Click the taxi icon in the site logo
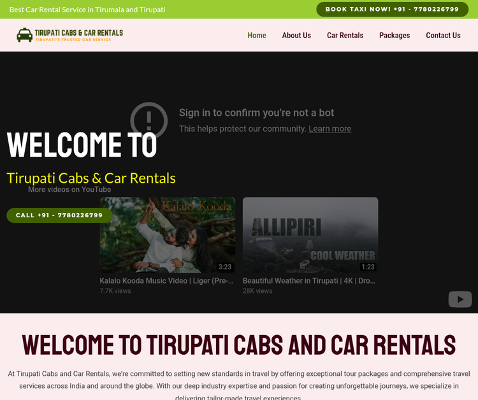This screenshot has height=400, width=478. tap(25, 35)
